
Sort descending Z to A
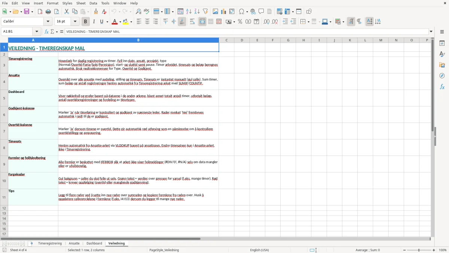tap(197, 12)
